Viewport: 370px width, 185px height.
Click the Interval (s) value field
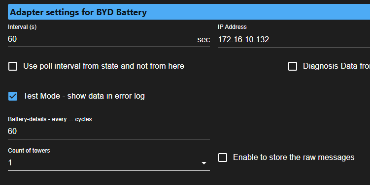coord(101,39)
